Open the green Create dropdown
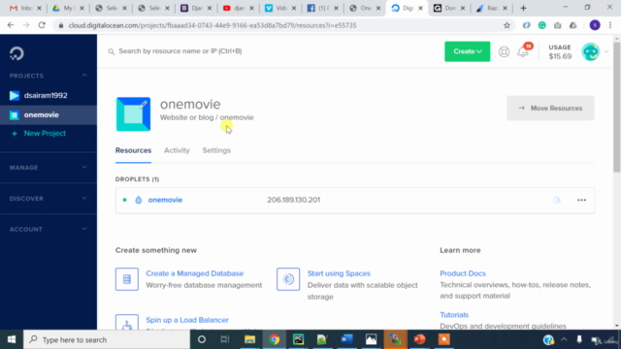Viewport: 621px width, 349px height. point(467,51)
